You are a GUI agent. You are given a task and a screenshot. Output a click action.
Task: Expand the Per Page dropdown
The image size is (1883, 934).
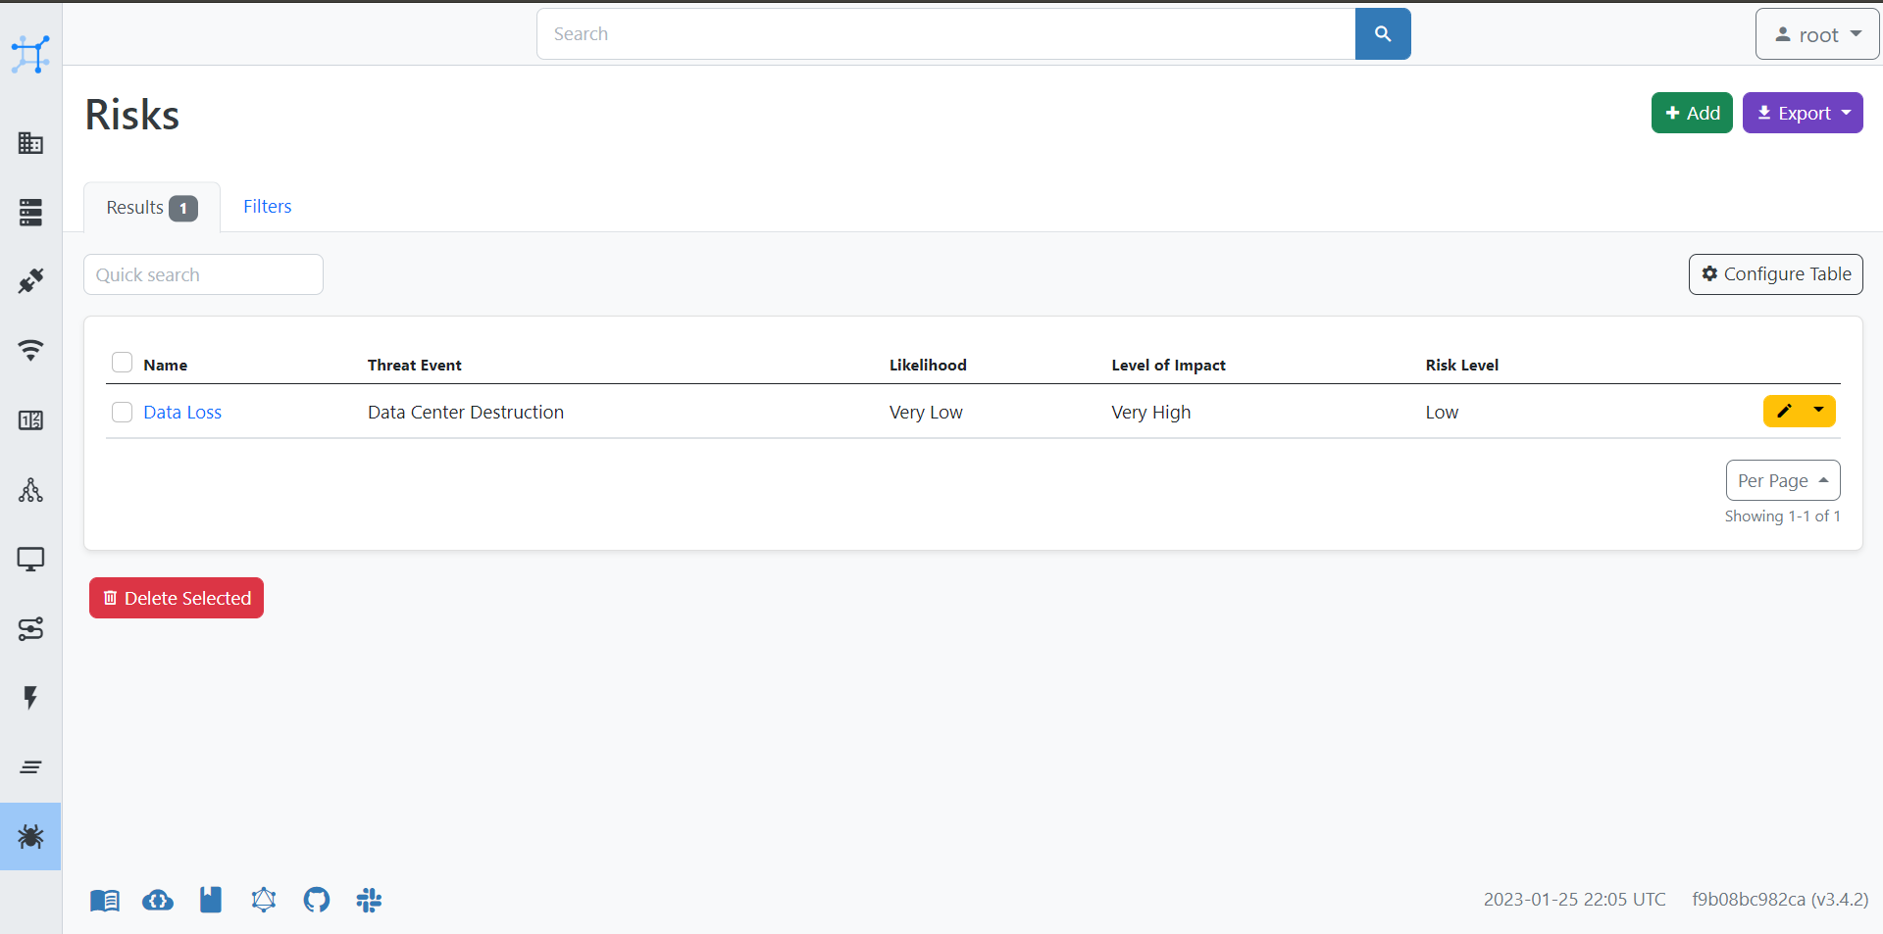[x=1782, y=480]
